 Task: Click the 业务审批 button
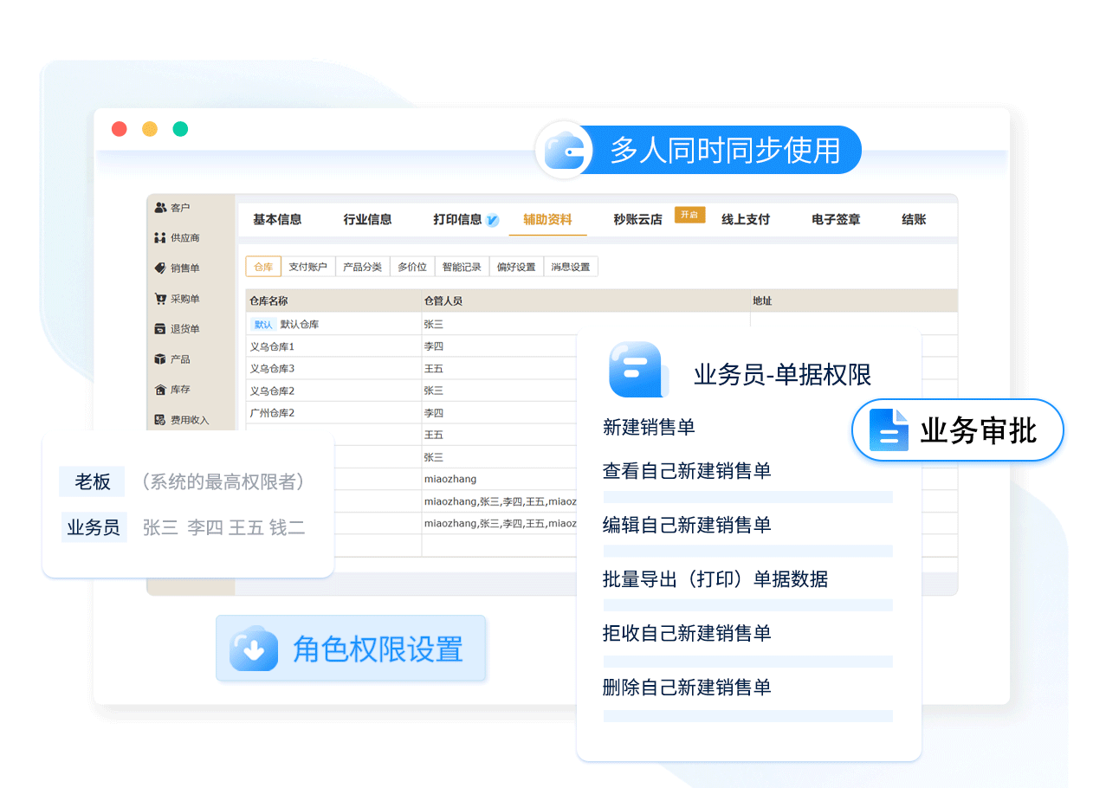coord(958,430)
